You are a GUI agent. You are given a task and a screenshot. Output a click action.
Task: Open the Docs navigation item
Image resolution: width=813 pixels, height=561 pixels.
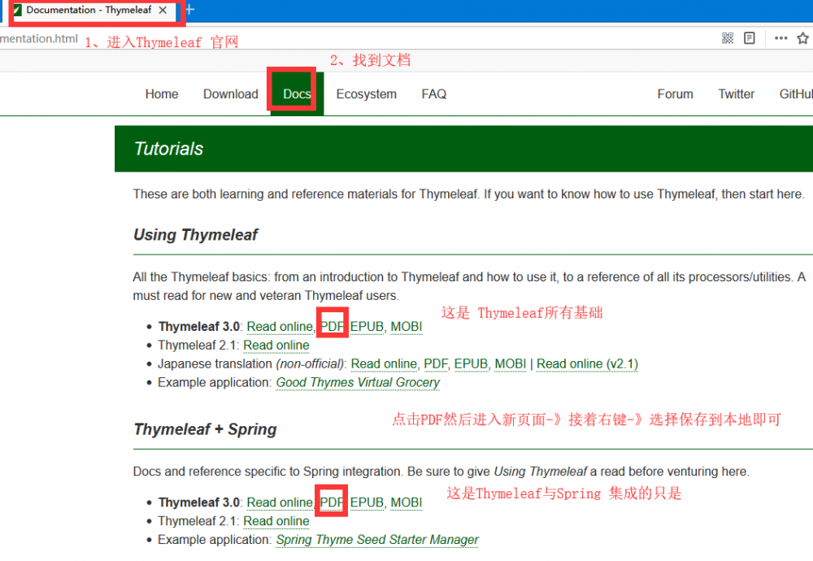point(296,93)
